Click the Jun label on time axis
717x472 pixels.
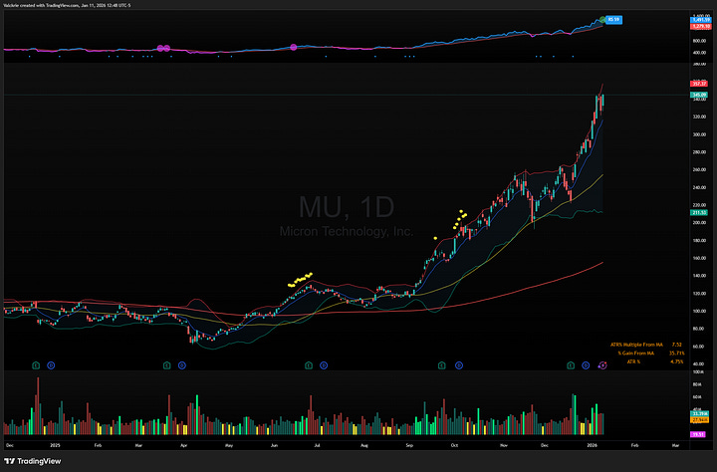274,445
